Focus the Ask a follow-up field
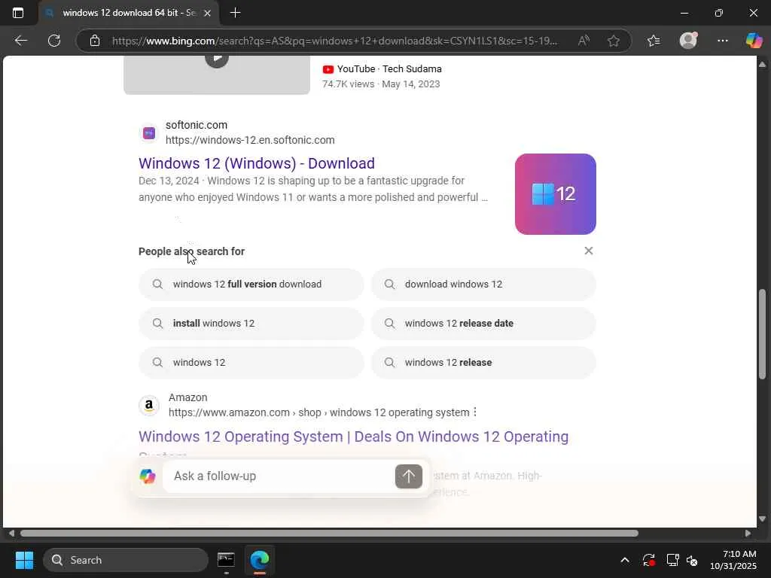This screenshot has width=771, height=578. (x=279, y=476)
